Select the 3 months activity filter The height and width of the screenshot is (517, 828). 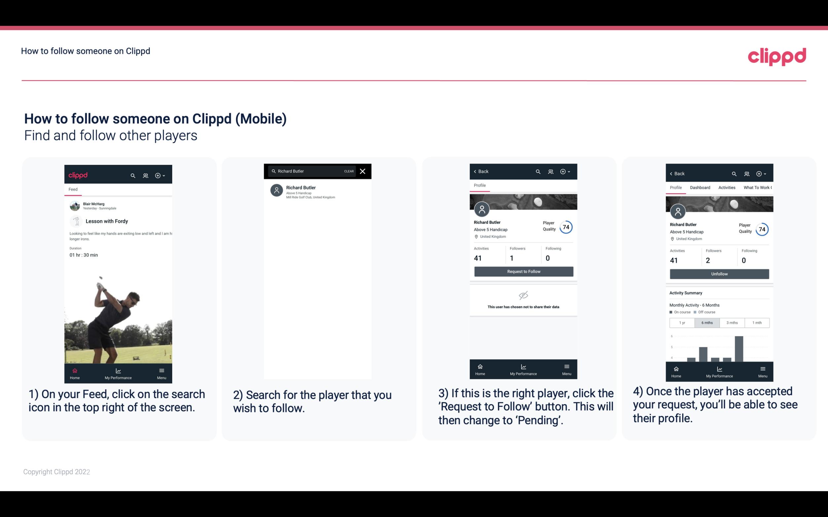pyautogui.click(x=732, y=322)
